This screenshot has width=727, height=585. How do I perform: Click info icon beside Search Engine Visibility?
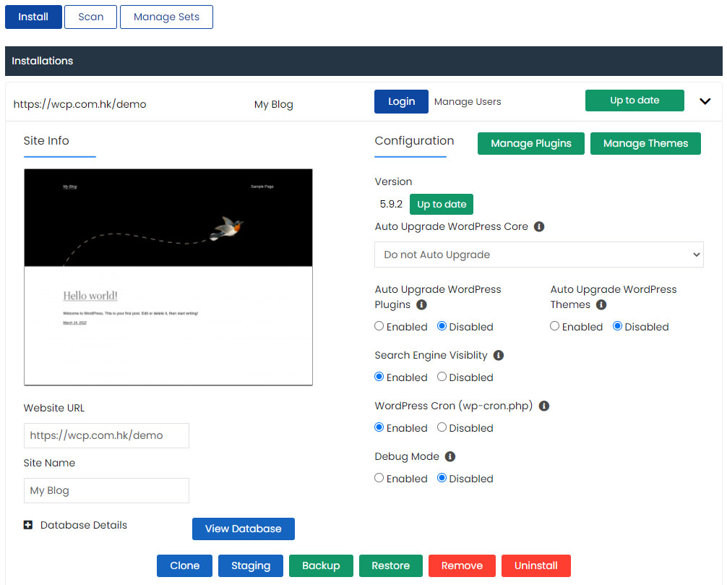(499, 355)
